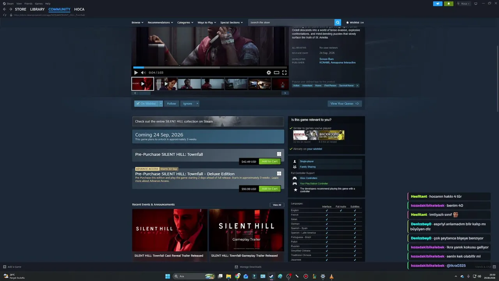Switch to the LIBRARY tab
The height and width of the screenshot is (281, 499).
pyautogui.click(x=37, y=9)
